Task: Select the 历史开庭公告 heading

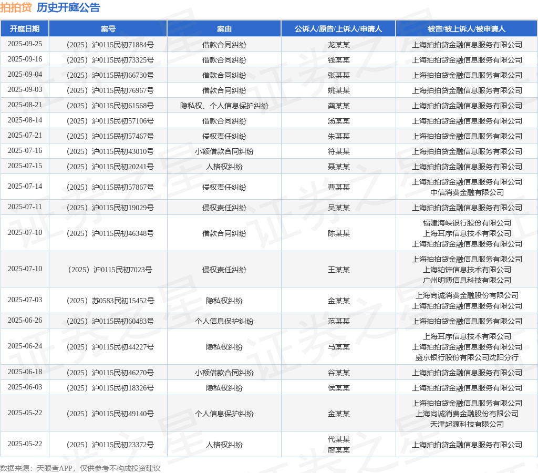Action: [68, 7]
